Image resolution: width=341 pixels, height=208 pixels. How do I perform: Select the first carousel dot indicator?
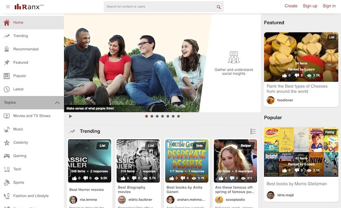147,116
